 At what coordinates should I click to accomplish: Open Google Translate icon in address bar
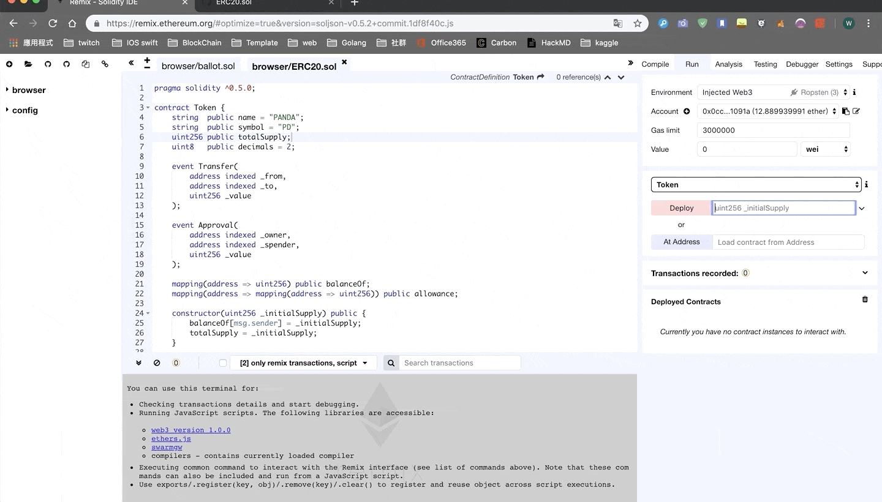(618, 23)
